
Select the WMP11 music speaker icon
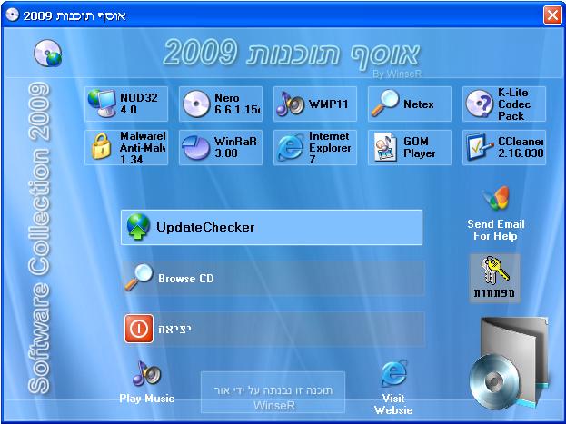click(x=290, y=104)
